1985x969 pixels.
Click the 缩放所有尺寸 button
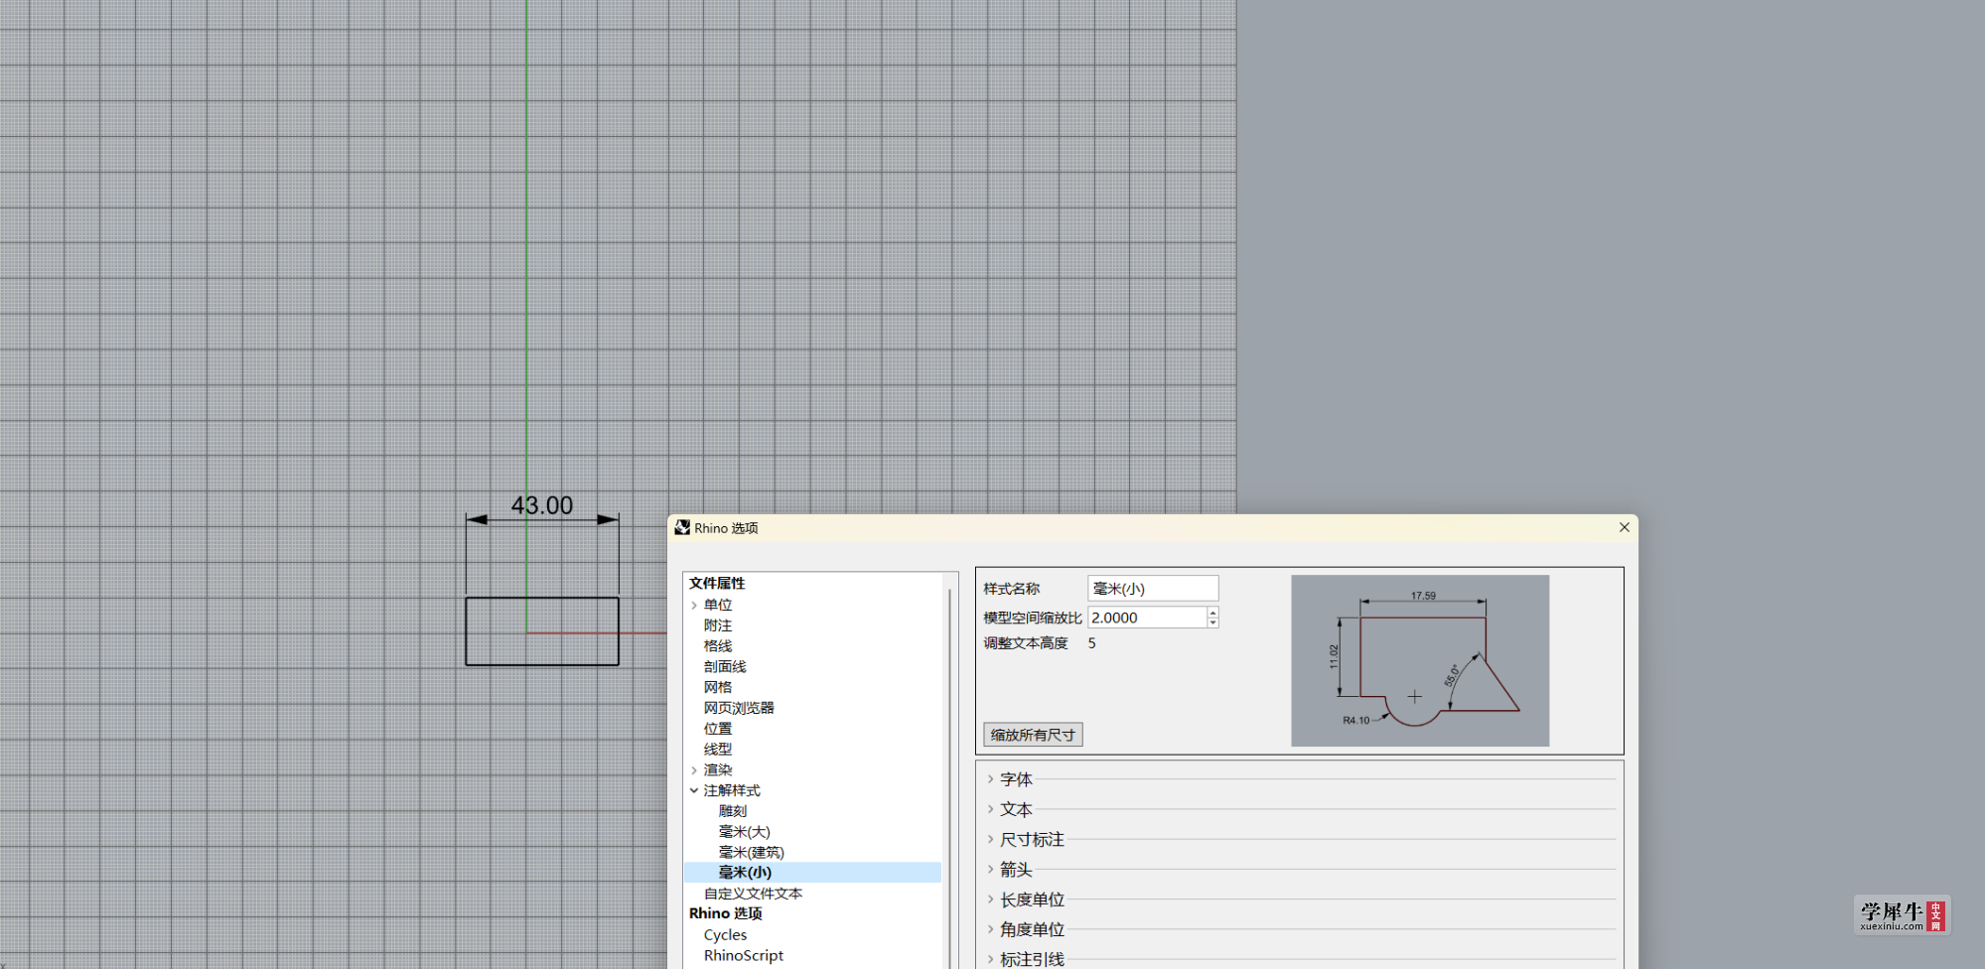click(1033, 735)
